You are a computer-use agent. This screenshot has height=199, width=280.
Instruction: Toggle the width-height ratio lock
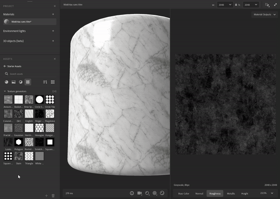tap(236, 5)
